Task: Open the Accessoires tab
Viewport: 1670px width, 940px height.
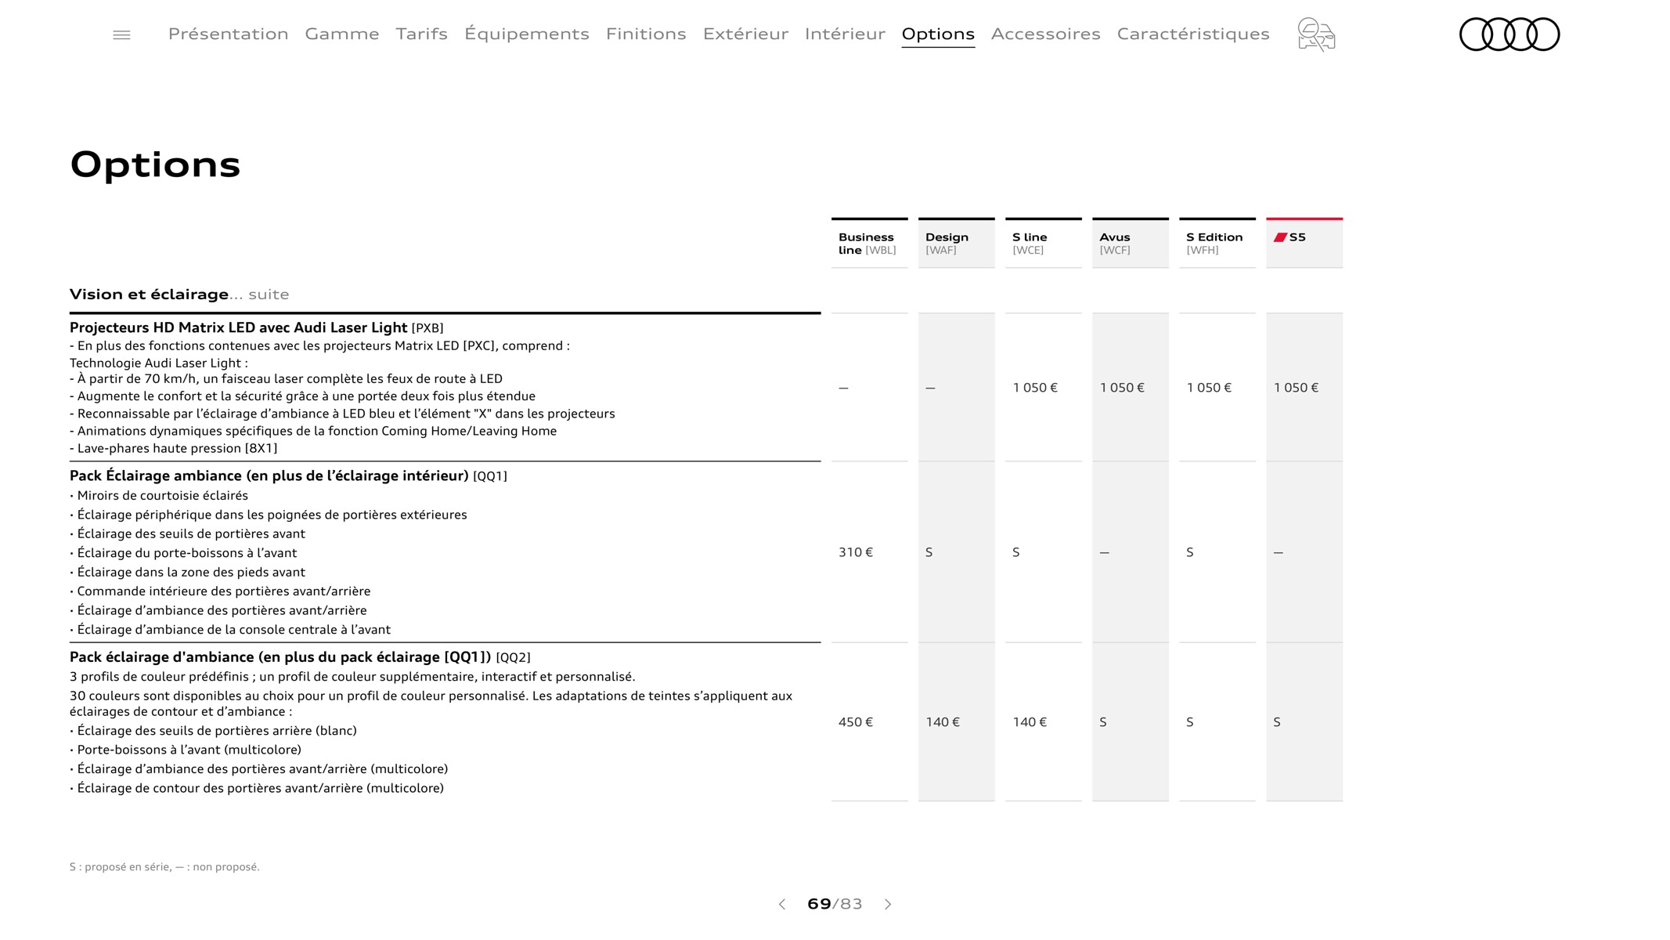Action: 1045,34
